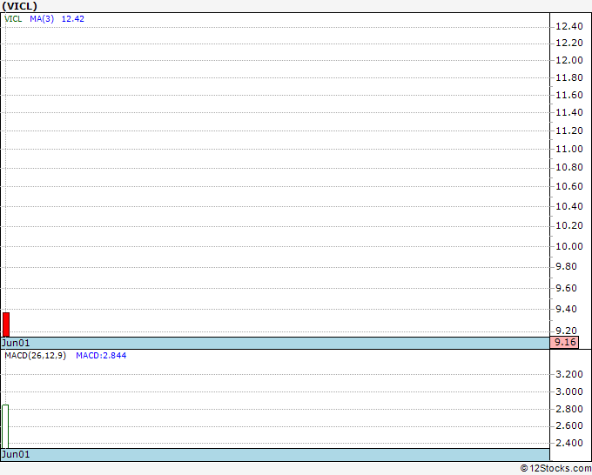The width and height of the screenshot is (592, 475).
Task: Open the 12Stocks.com copyright link
Action: 555,468
